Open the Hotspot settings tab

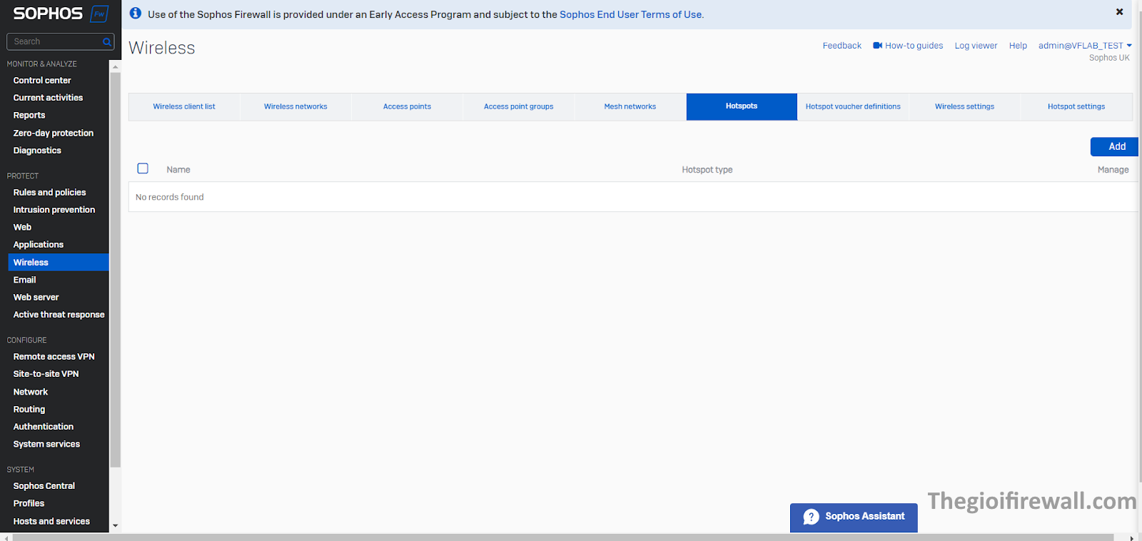click(x=1076, y=106)
